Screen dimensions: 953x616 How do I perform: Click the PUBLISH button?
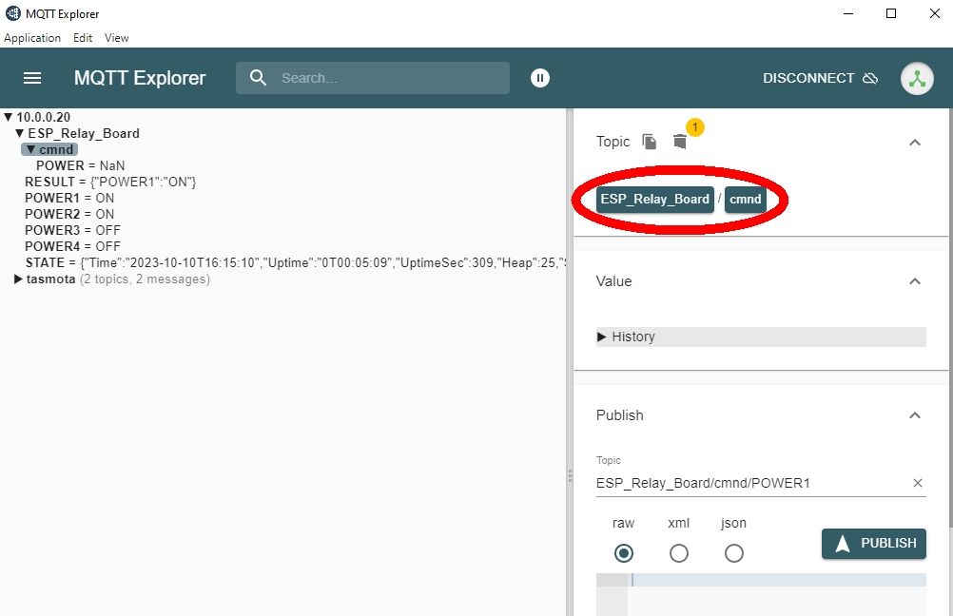(874, 543)
